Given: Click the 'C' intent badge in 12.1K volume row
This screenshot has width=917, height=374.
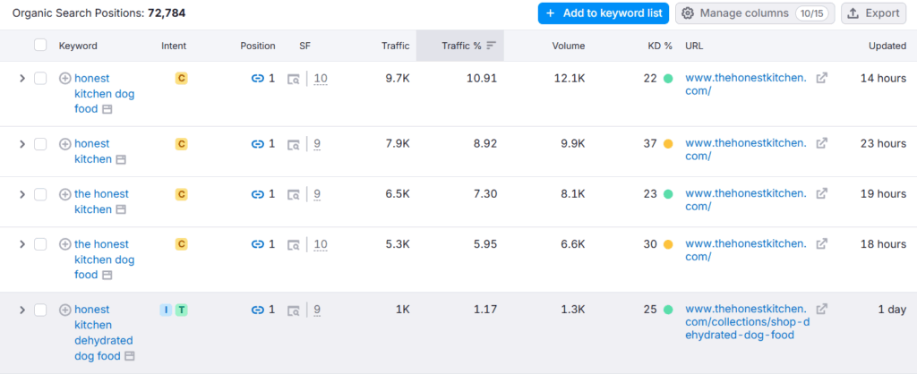Looking at the screenshot, I should [x=181, y=79].
